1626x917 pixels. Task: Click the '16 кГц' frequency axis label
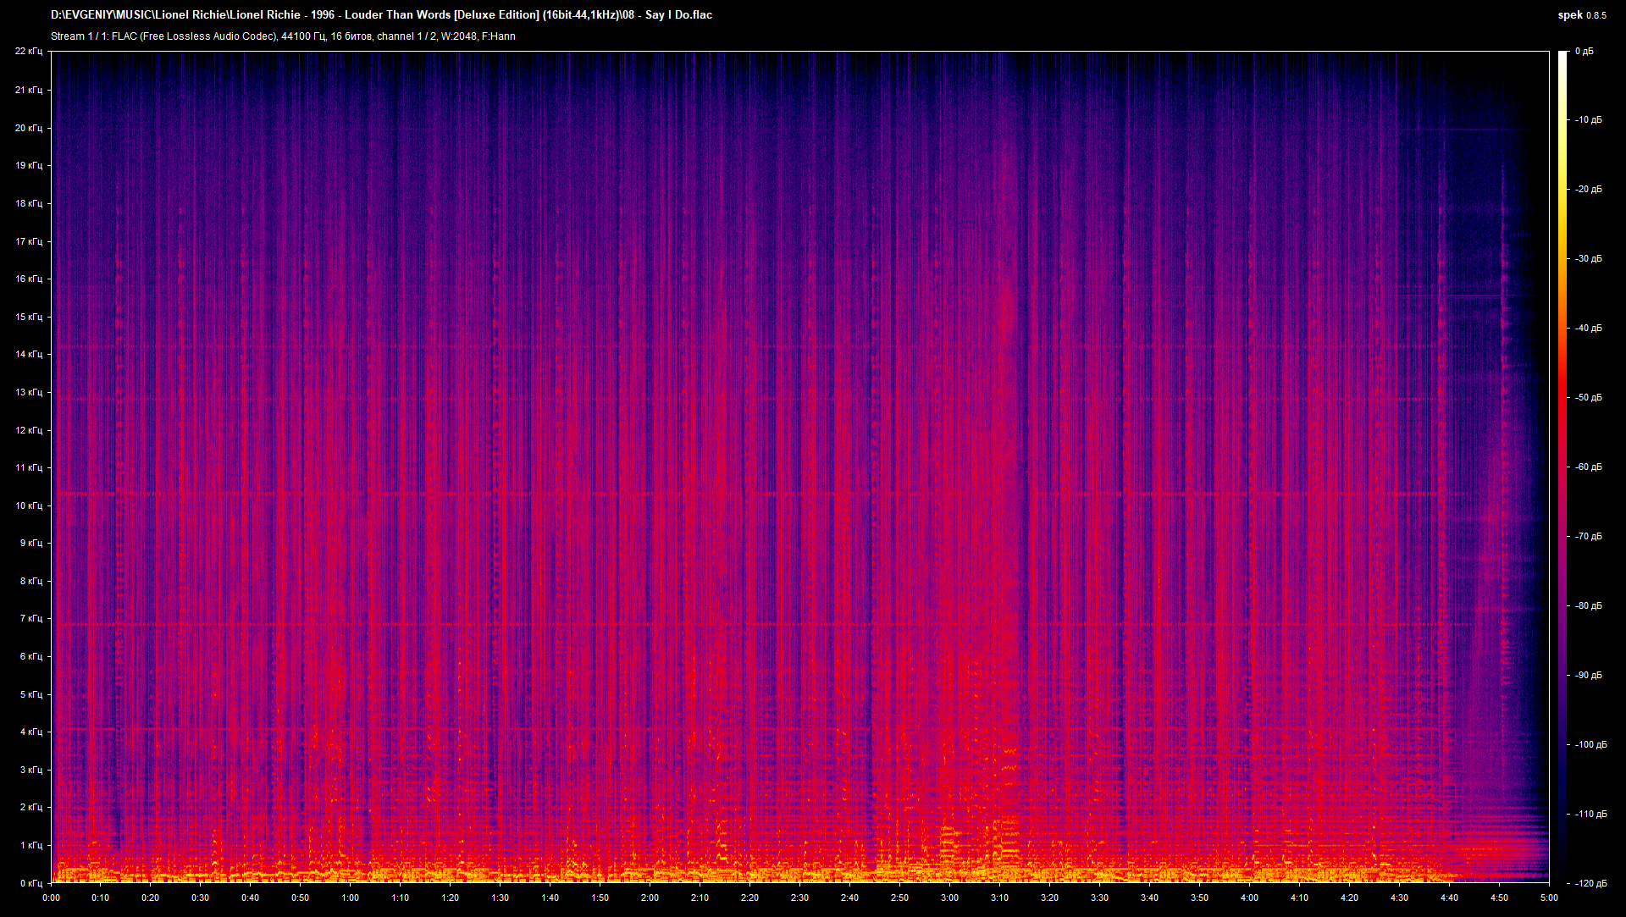tap(29, 279)
